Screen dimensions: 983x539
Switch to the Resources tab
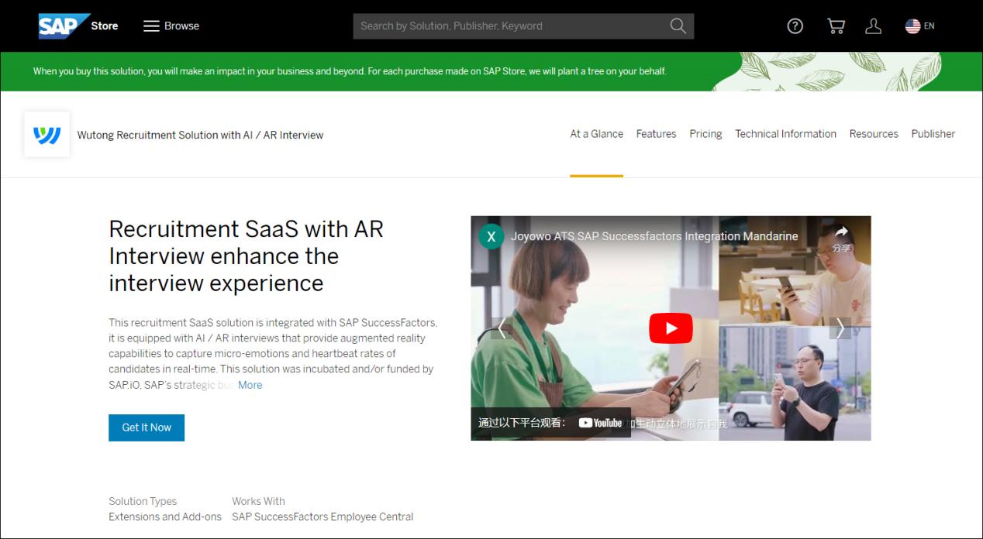tap(874, 134)
